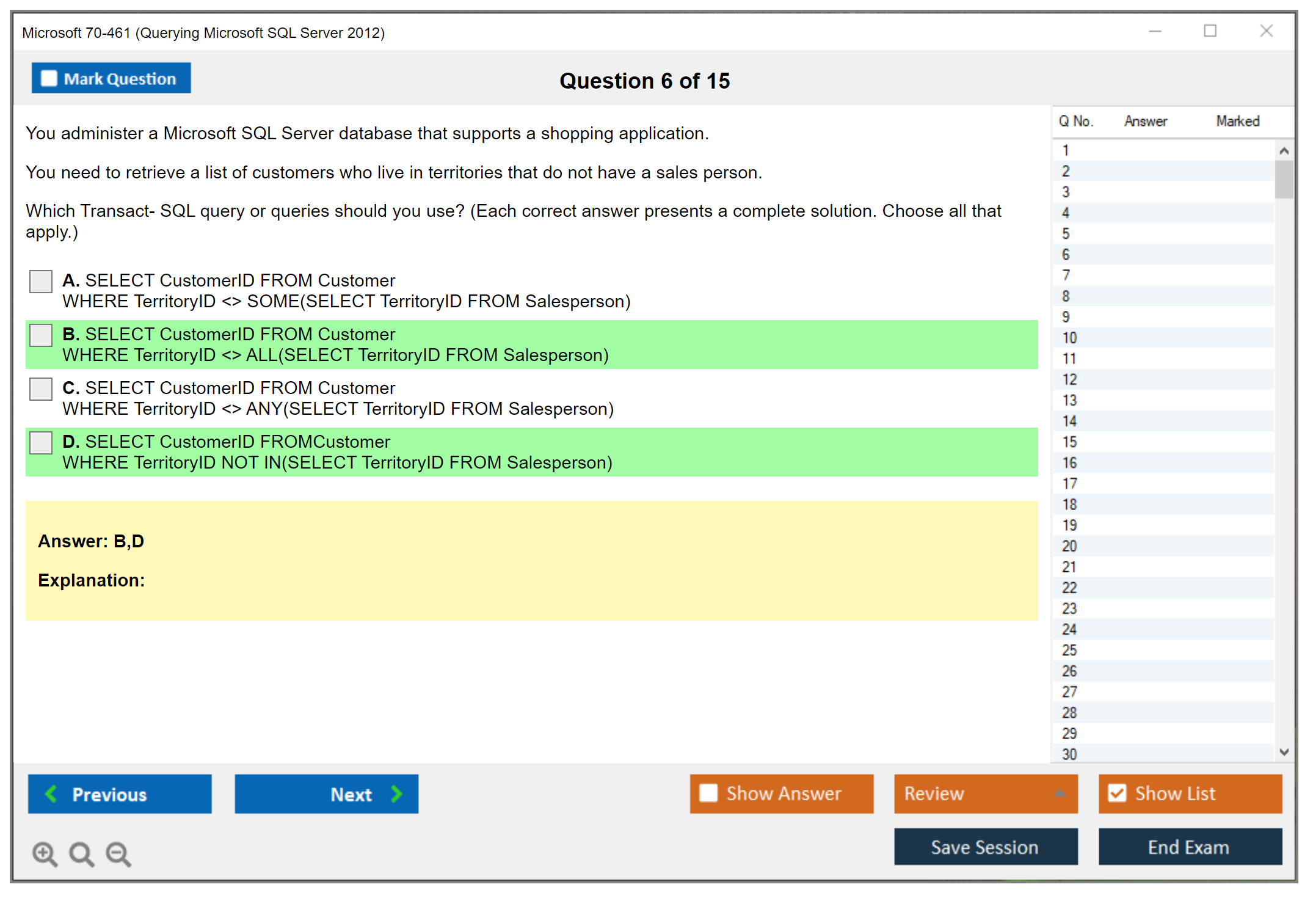Select question 15 in the list
1313x898 pixels.
pos(1069,442)
